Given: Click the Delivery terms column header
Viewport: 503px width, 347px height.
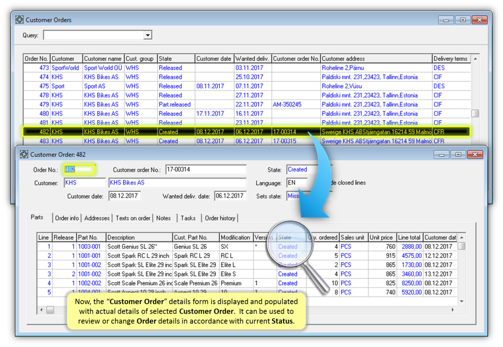Looking at the screenshot, I should click(451, 59).
